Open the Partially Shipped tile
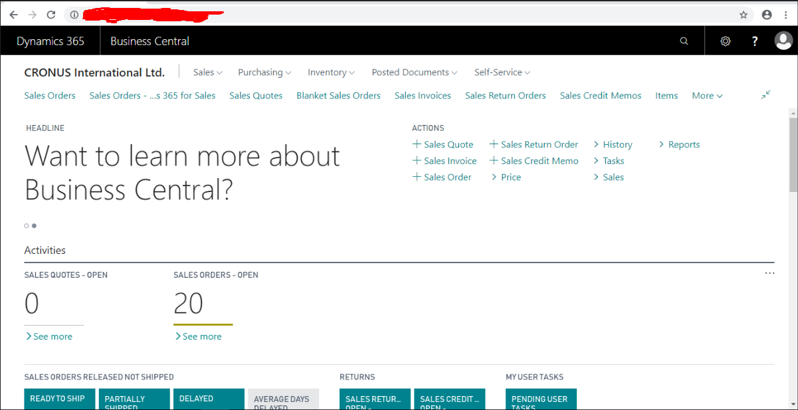Viewport: 798px width, 410px height. (x=134, y=399)
